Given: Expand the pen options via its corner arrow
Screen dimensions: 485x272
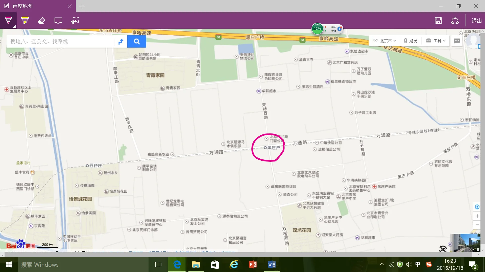Looking at the screenshot, I should (14, 26).
